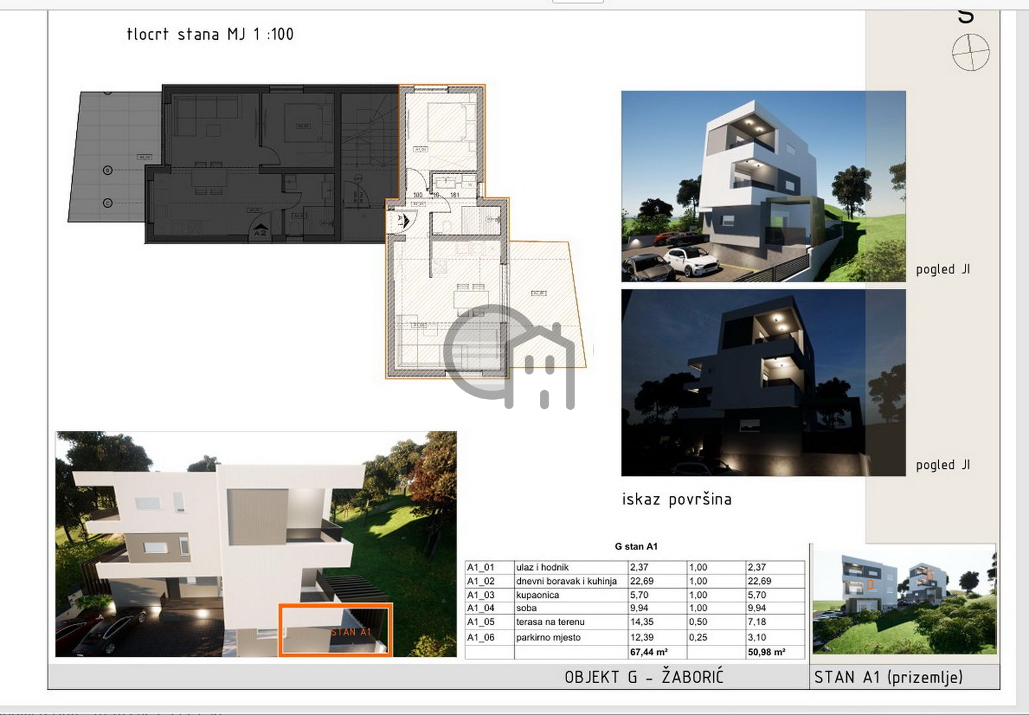Click circle marker B on the terrace
The image size is (1029, 715).
click(108, 171)
